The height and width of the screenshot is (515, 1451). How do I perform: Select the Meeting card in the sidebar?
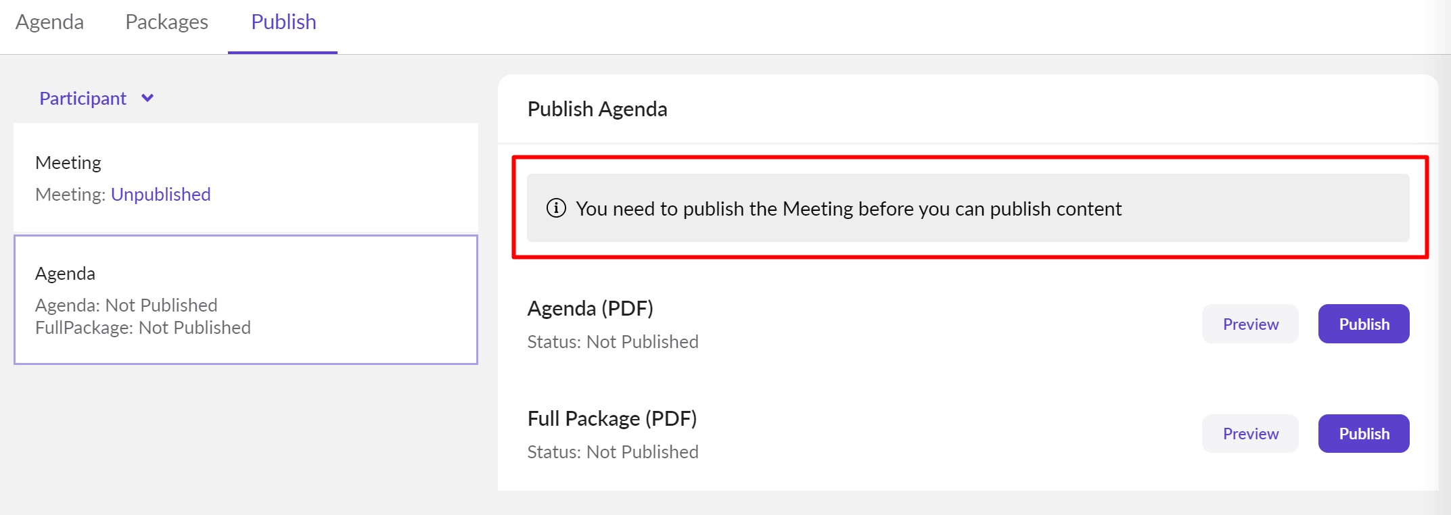click(245, 176)
